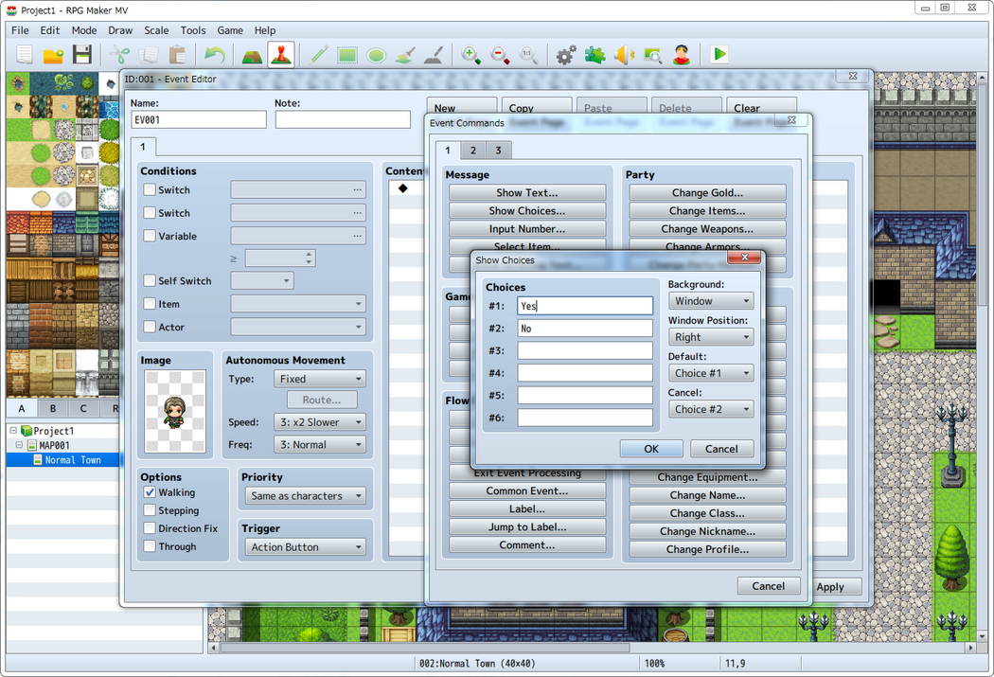
Task: Select the Pencil drawing tool
Action: pyautogui.click(x=318, y=55)
